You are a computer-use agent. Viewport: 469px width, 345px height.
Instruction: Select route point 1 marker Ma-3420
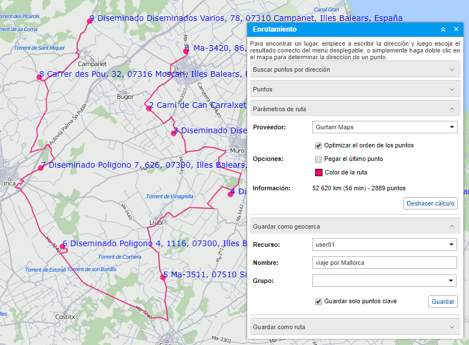(x=186, y=51)
